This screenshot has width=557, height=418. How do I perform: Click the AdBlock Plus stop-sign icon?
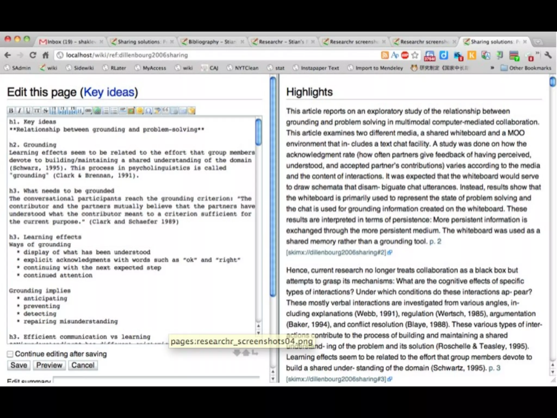(405, 55)
